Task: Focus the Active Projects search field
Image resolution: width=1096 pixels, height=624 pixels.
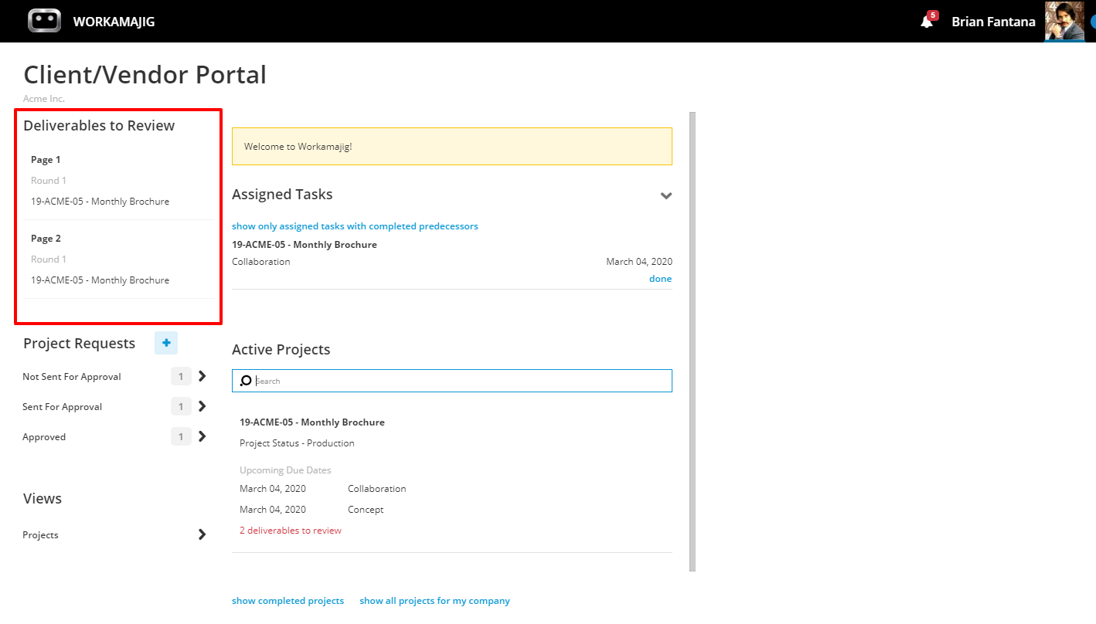Action: 452,381
